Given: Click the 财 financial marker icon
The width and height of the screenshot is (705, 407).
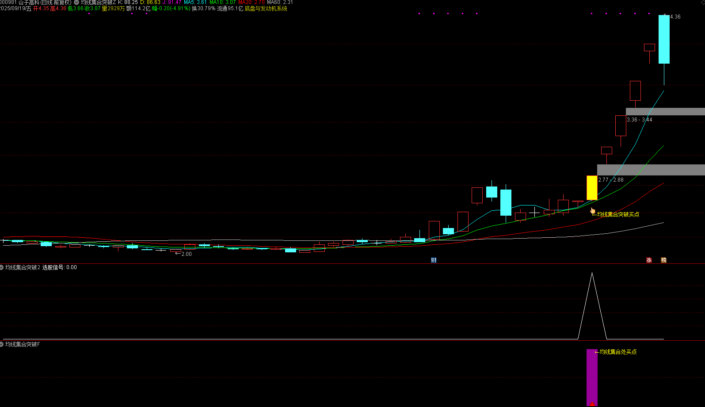Looking at the screenshot, I should click(x=434, y=260).
